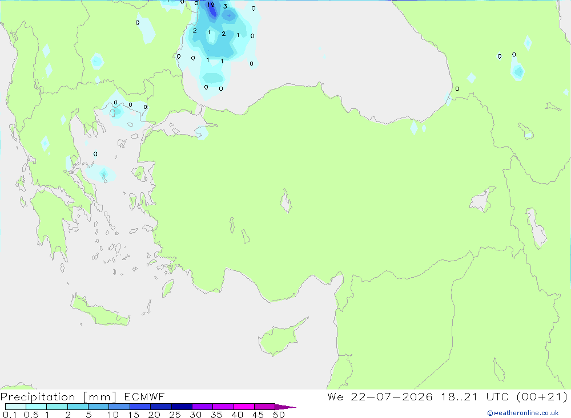Select the 10–15 mm legend swatch
This screenshot has height=418, width=571.
(119, 407)
